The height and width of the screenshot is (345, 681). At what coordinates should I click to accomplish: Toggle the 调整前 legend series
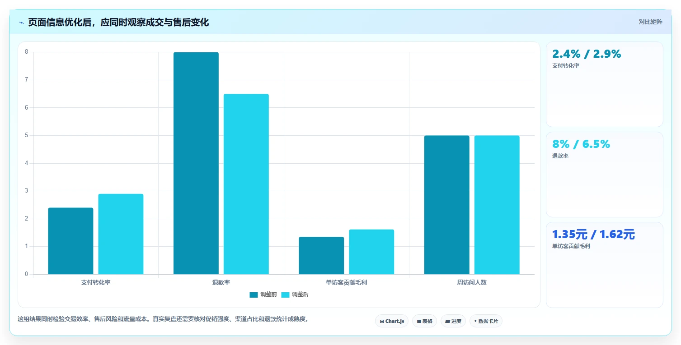(263, 294)
